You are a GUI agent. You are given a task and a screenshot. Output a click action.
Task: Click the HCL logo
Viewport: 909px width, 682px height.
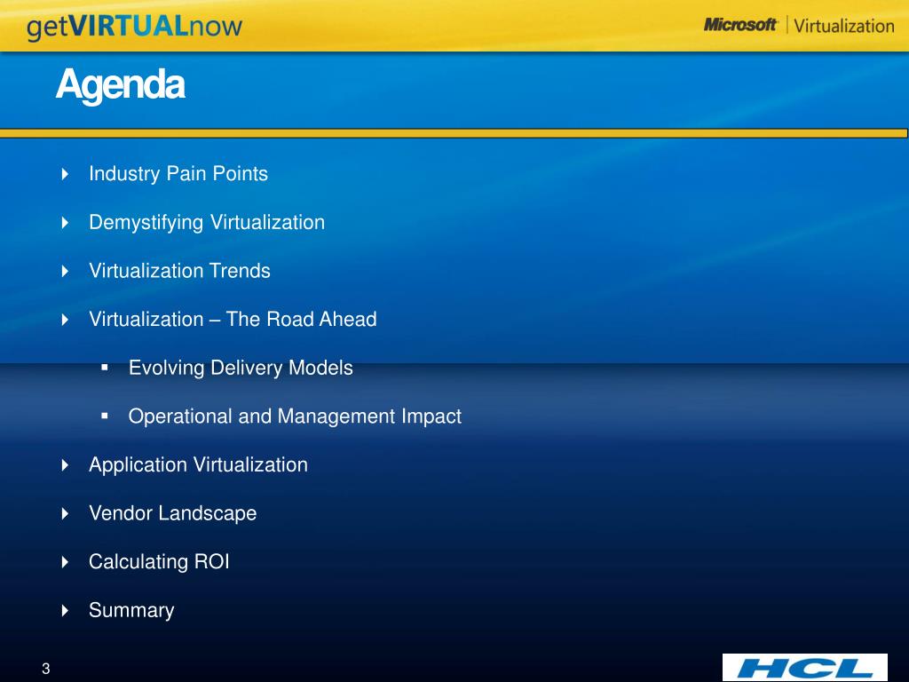804,667
